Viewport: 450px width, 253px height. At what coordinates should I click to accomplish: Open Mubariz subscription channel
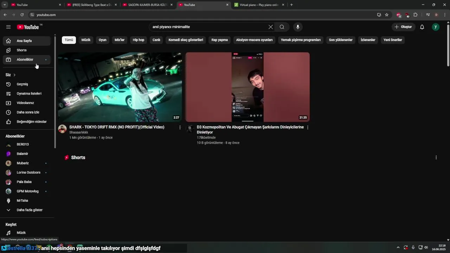tap(27, 163)
